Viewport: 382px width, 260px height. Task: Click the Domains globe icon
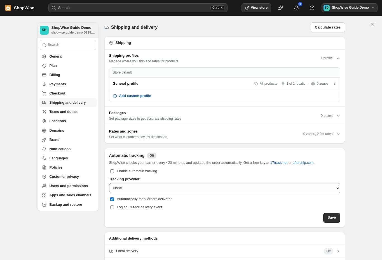click(44, 131)
